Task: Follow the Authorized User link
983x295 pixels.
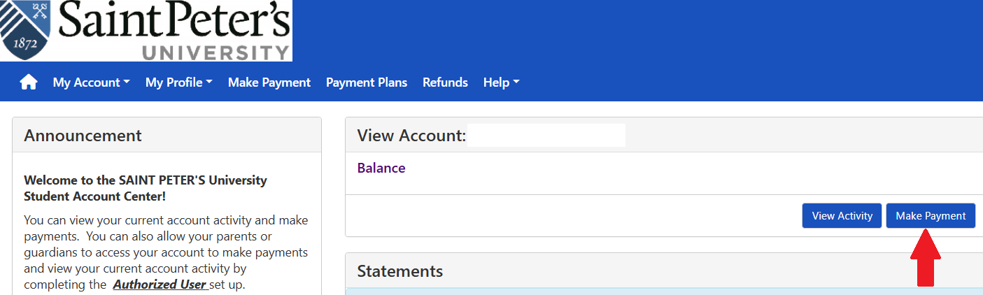Action: tap(160, 285)
